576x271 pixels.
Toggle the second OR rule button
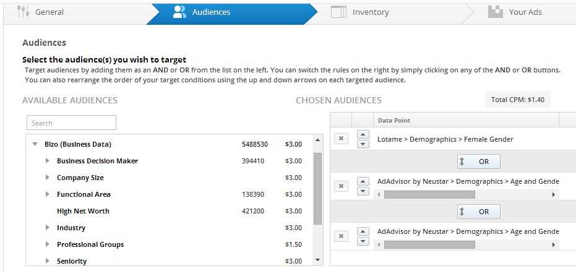coord(478,212)
